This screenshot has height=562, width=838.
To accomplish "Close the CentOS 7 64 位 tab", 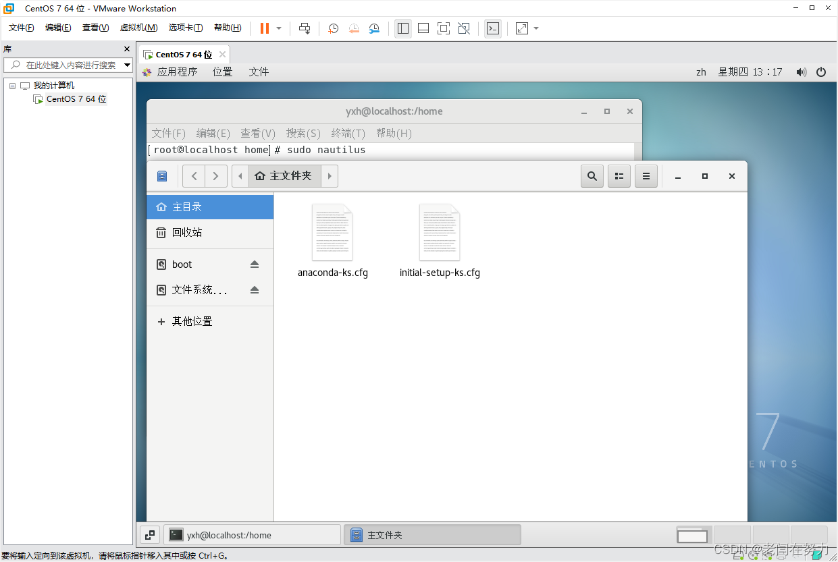I will point(222,55).
